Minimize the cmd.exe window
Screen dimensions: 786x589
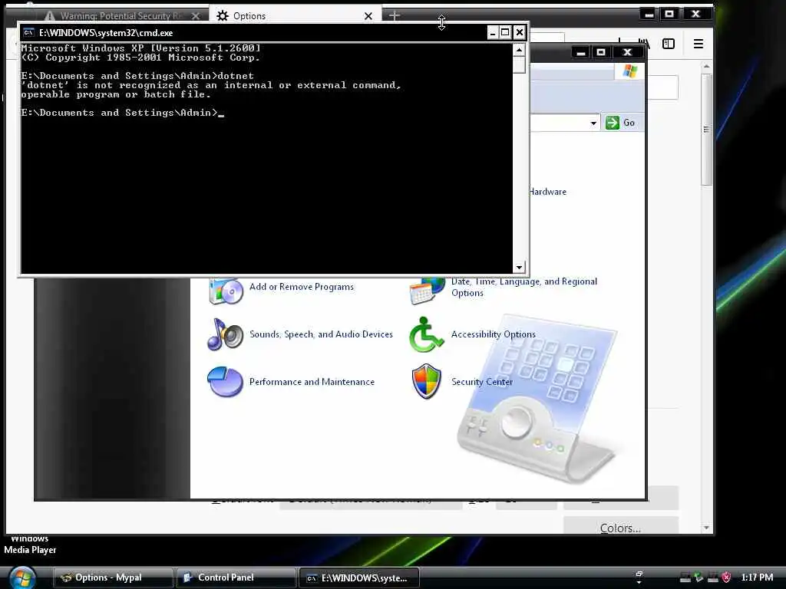(x=493, y=32)
